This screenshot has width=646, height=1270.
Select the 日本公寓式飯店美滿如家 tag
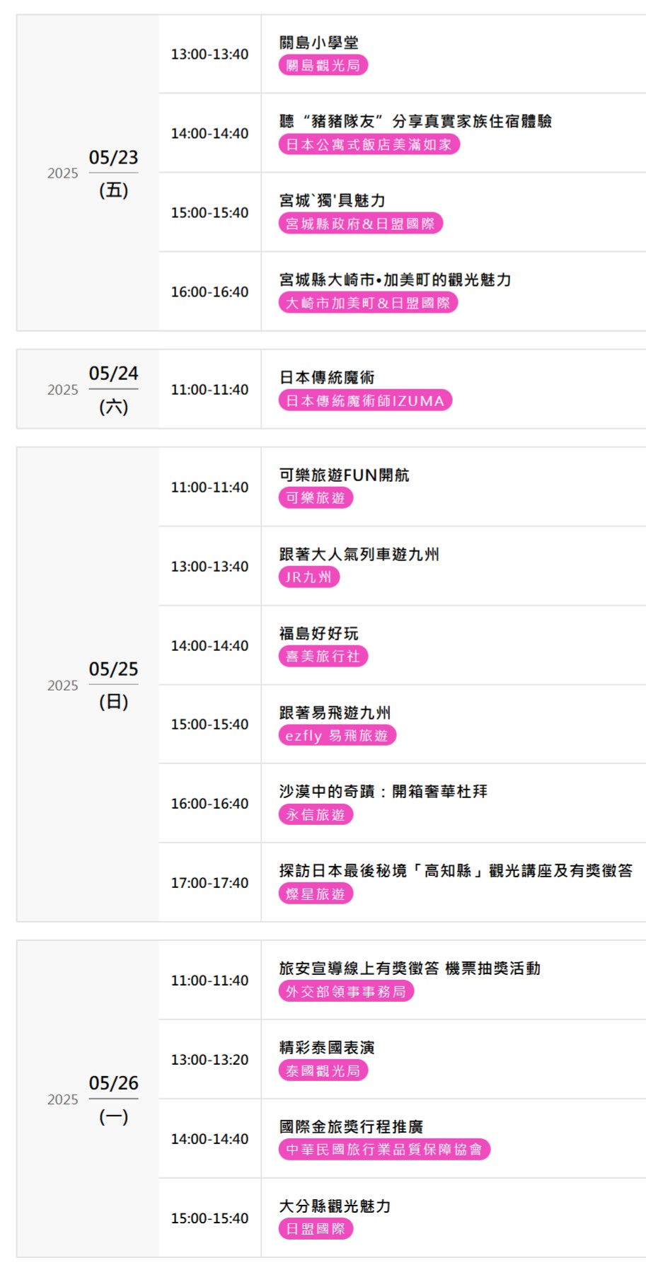click(369, 145)
